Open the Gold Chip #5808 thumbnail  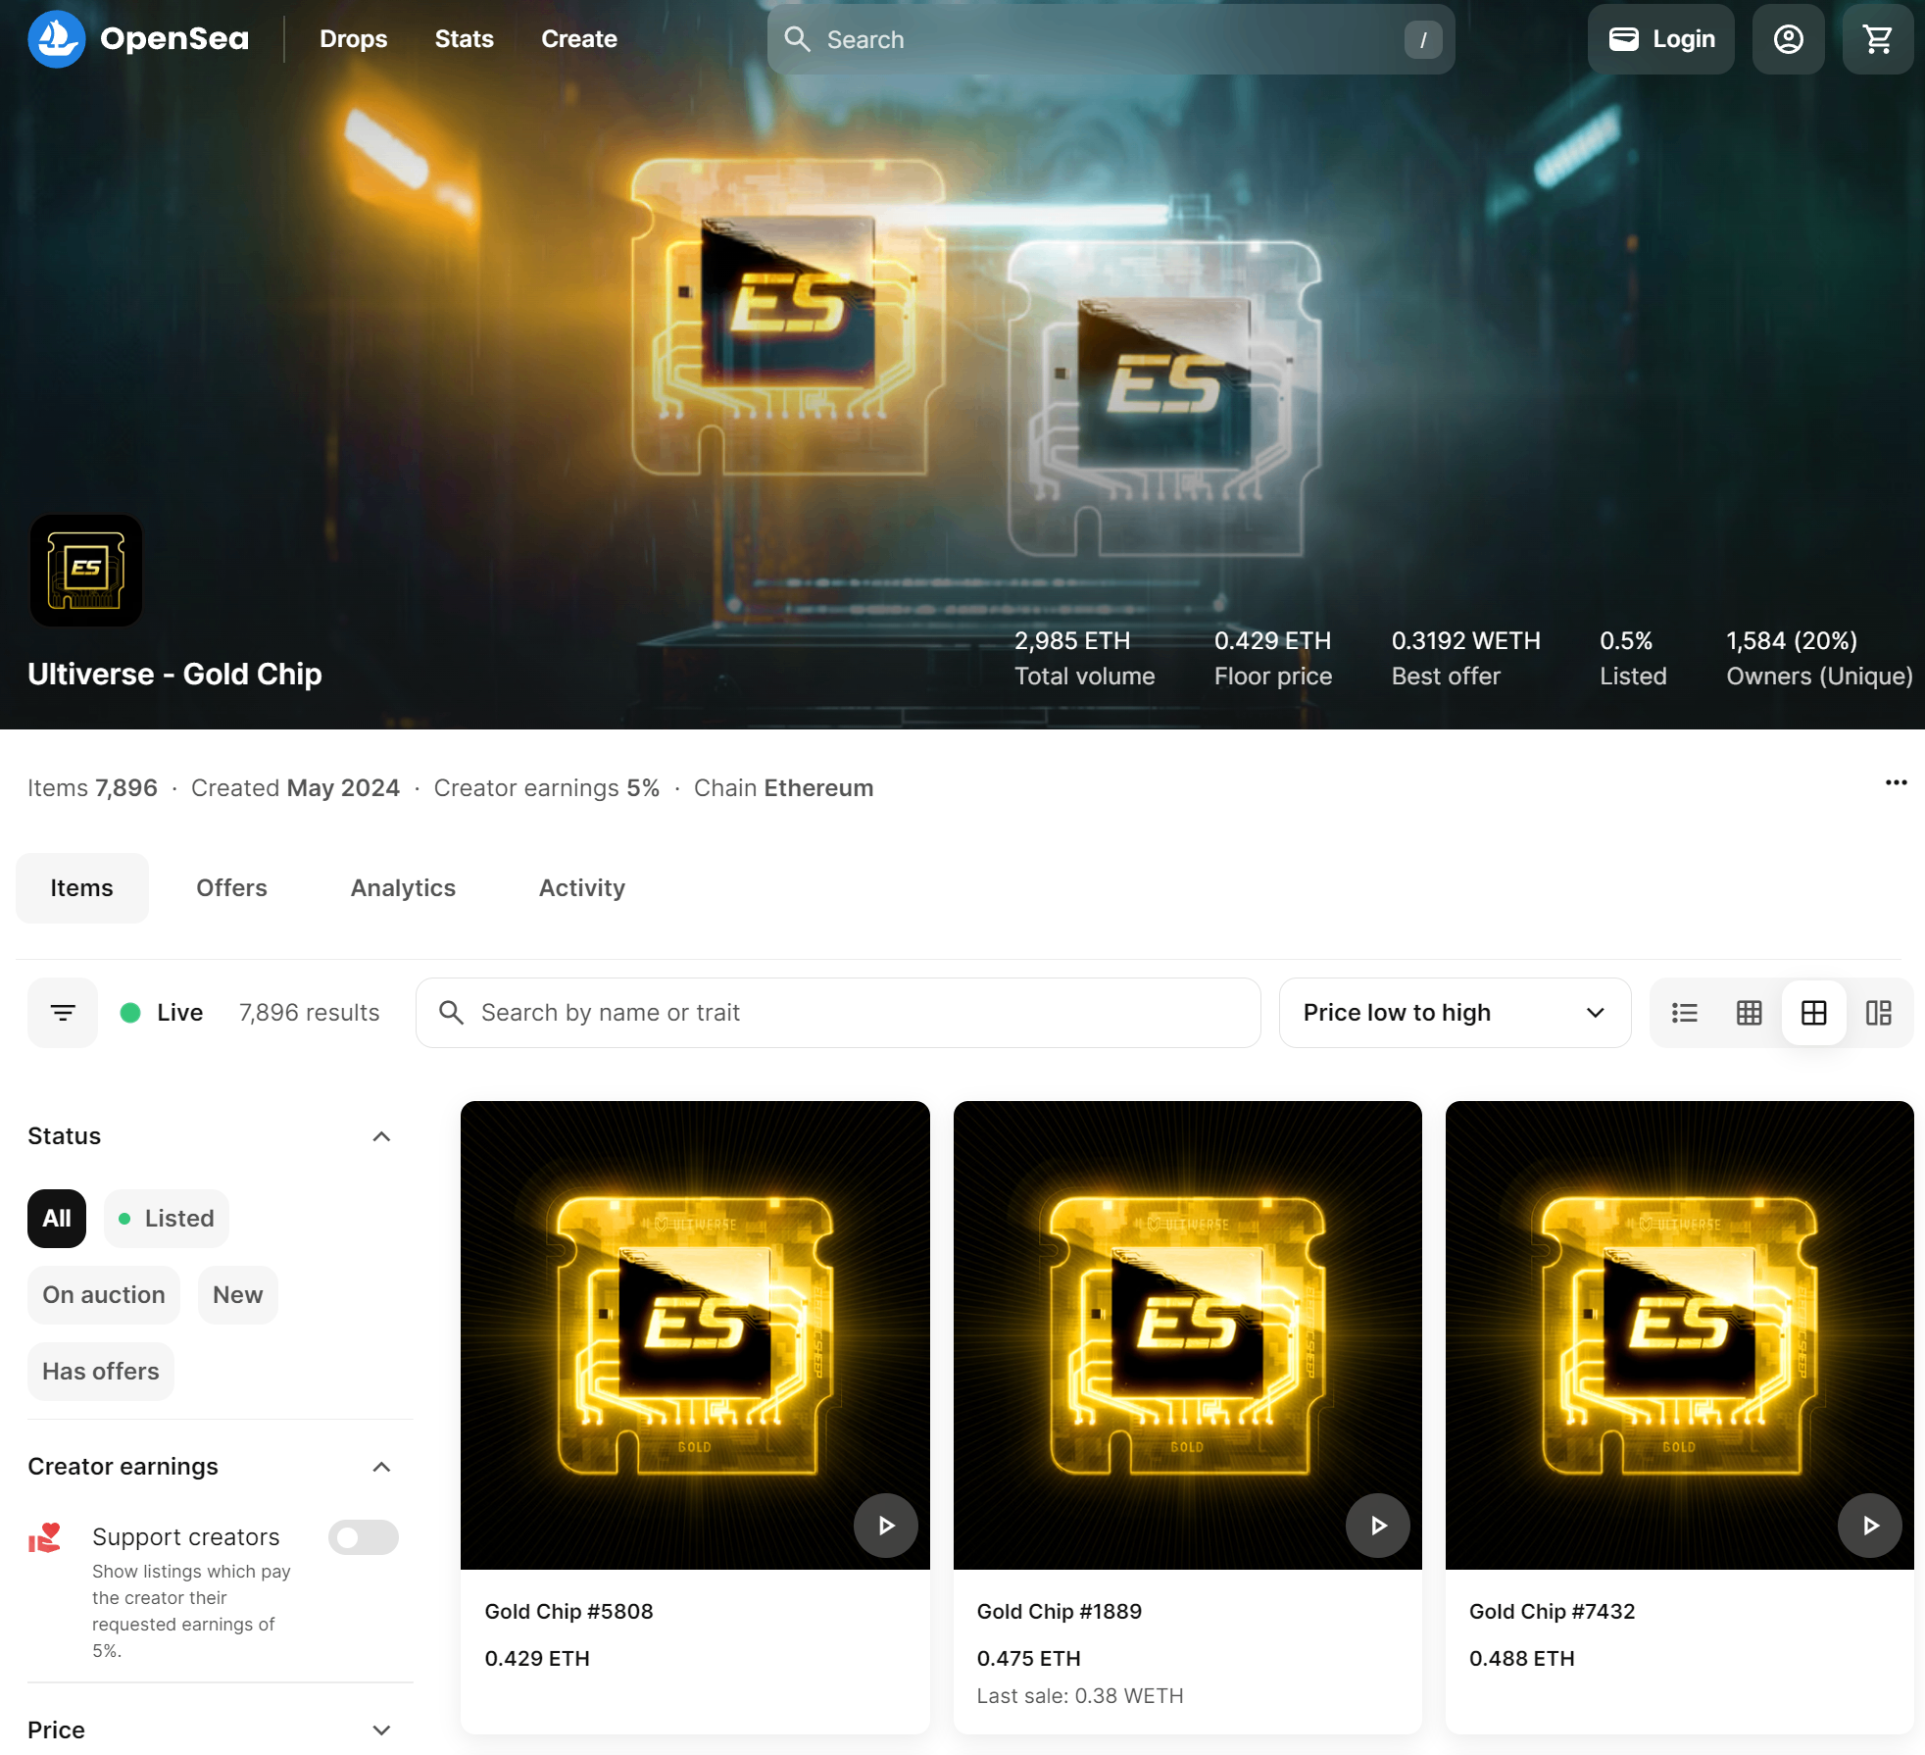pyautogui.click(x=695, y=1335)
